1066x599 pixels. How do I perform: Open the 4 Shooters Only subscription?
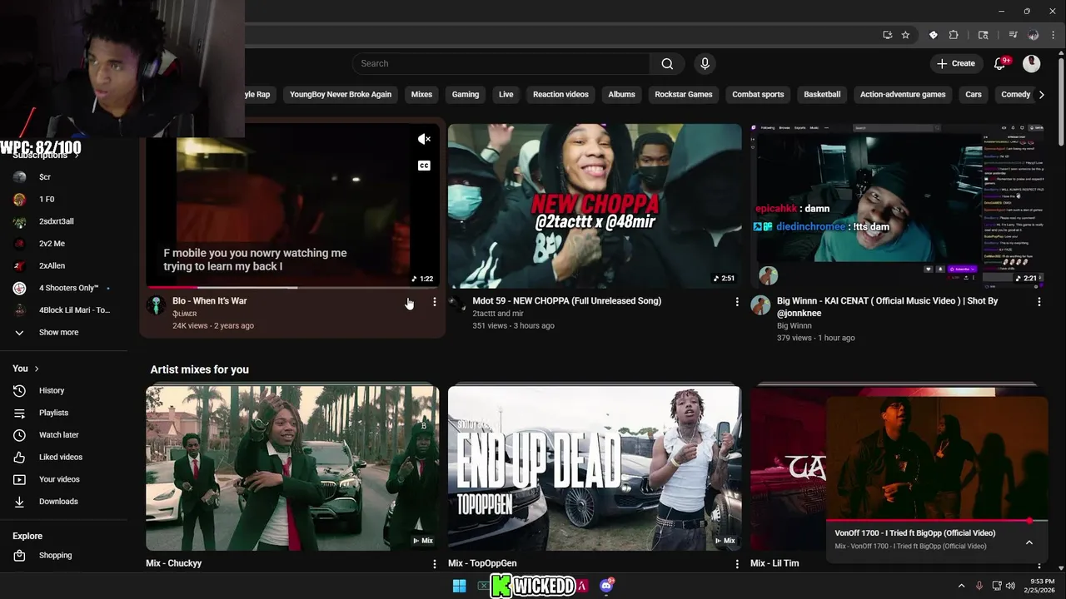[x=67, y=288]
